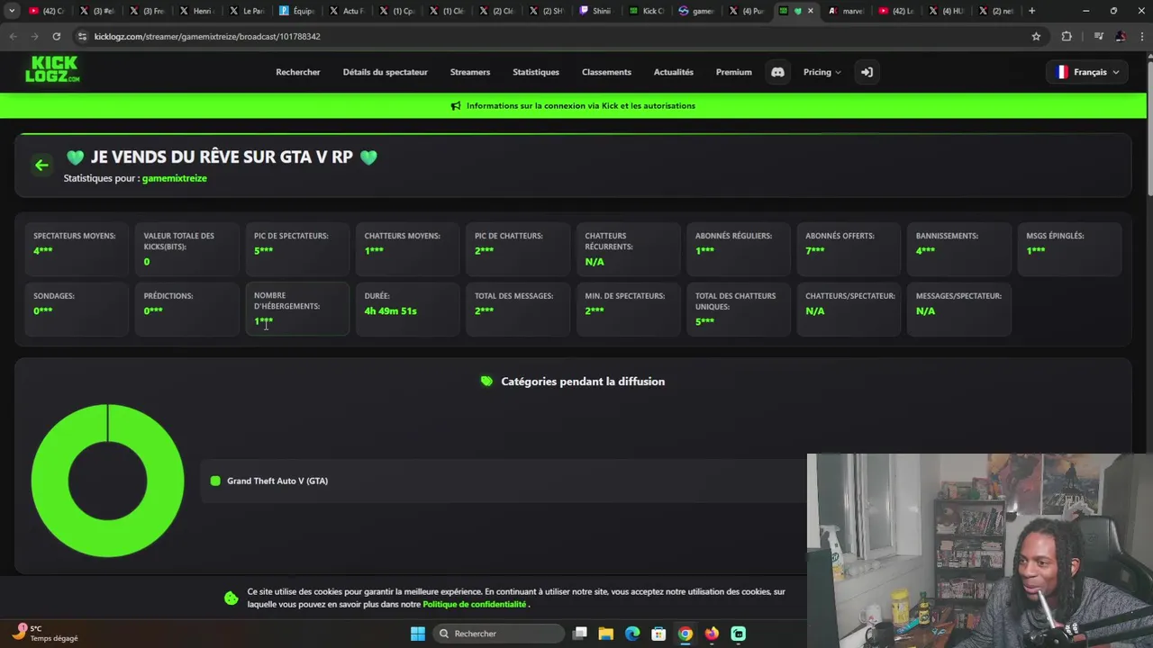Toggle the Grand Theft Auto V legend swatch
This screenshot has width=1153, height=648.
pyautogui.click(x=215, y=481)
